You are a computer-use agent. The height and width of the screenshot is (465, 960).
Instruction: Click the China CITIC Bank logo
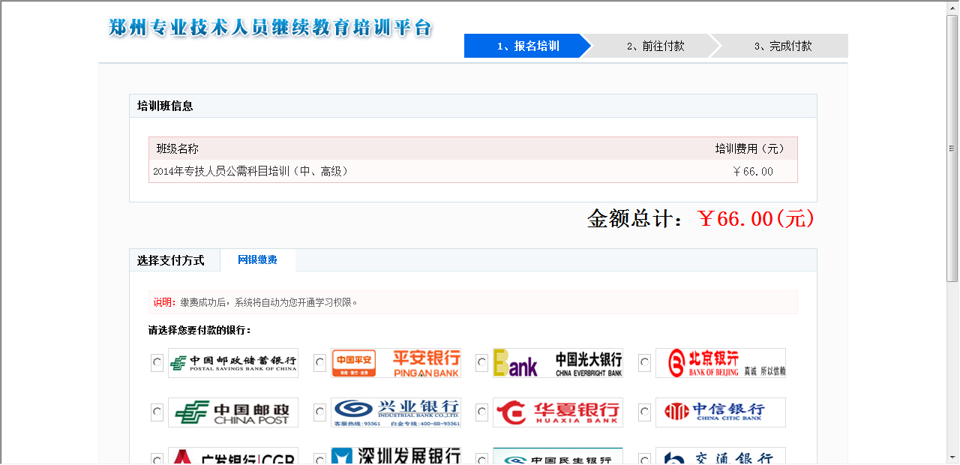(721, 412)
